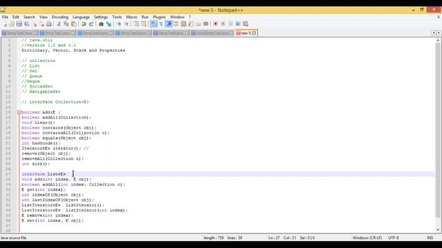Toggle synchronized vertical scrolling icon
Screen dimensions: 442x248
click(136, 24)
